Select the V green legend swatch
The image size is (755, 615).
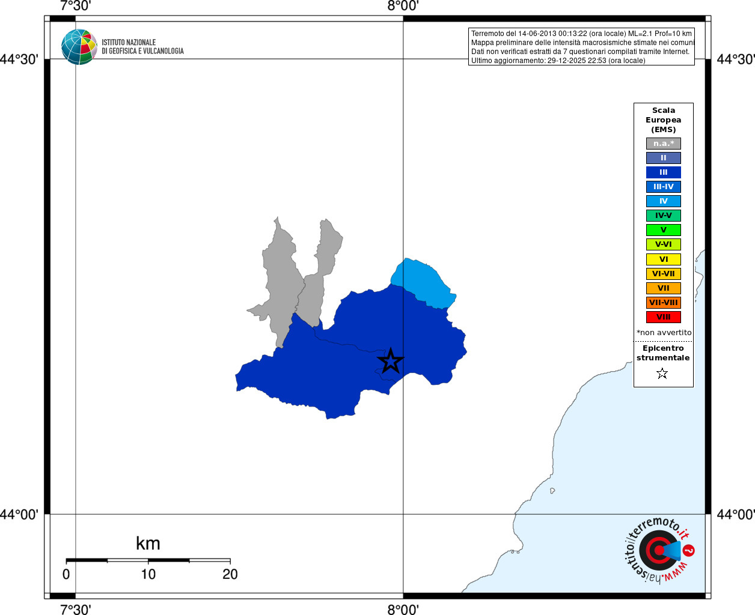coord(664,230)
